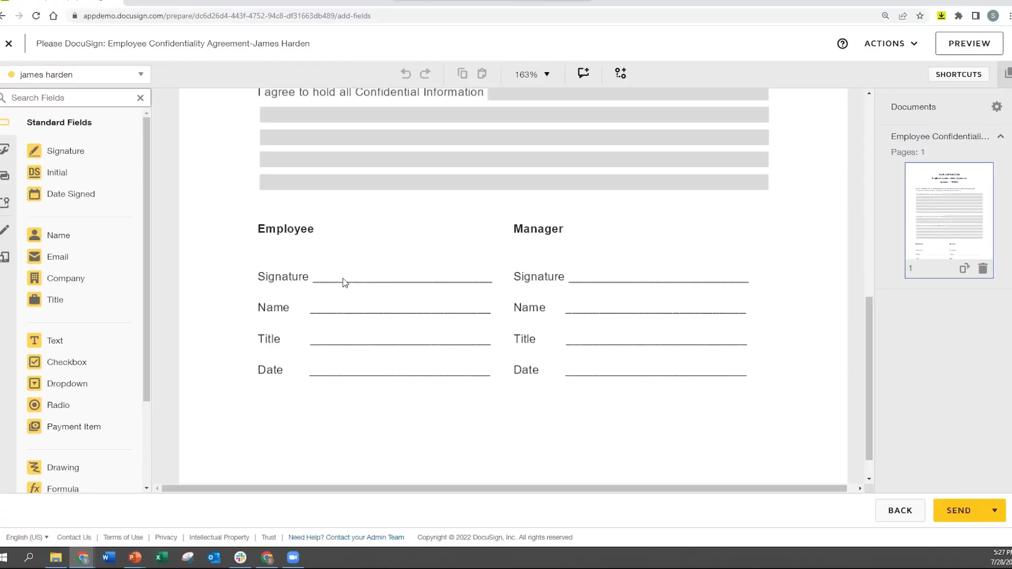Click the BACK button
1012x569 pixels.
900,511
